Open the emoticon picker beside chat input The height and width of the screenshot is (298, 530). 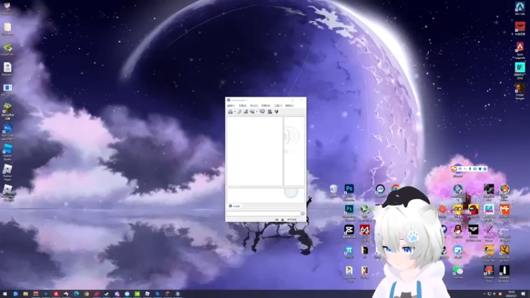[x=303, y=213]
